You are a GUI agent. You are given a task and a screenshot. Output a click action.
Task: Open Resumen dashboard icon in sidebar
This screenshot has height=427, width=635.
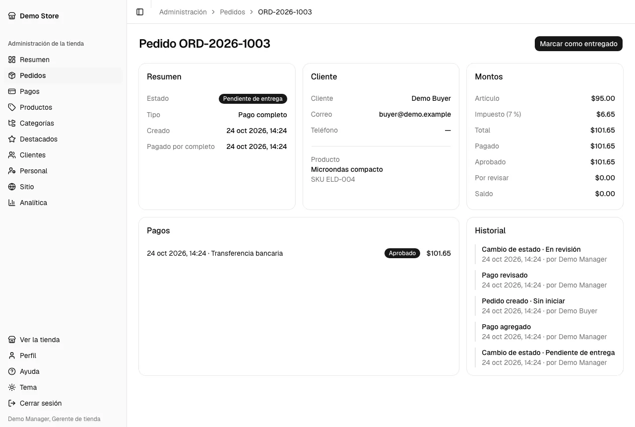[12, 60]
